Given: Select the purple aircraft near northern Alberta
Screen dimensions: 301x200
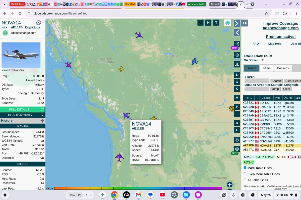Looking at the screenshot, I should click(139, 34).
